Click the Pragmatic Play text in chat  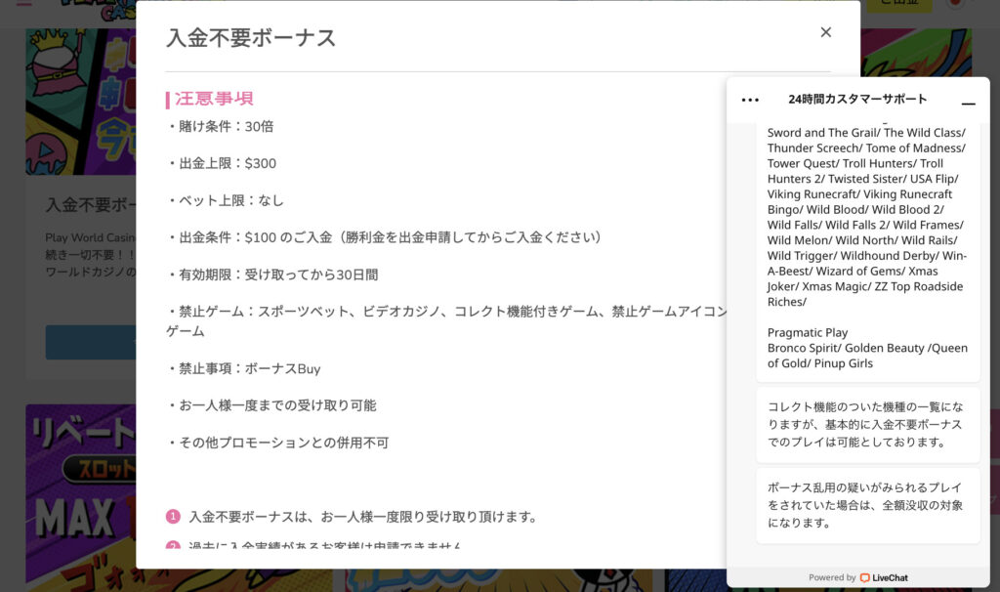coord(808,332)
